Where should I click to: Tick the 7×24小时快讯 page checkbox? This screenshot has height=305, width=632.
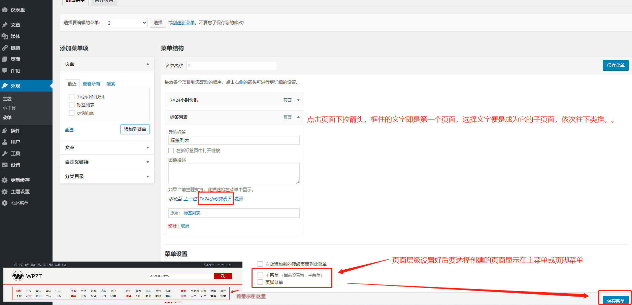(72, 97)
